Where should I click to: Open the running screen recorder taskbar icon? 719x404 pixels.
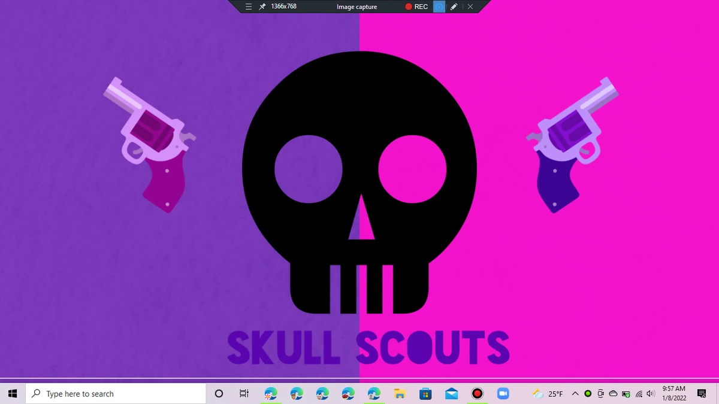click(477, 393)
